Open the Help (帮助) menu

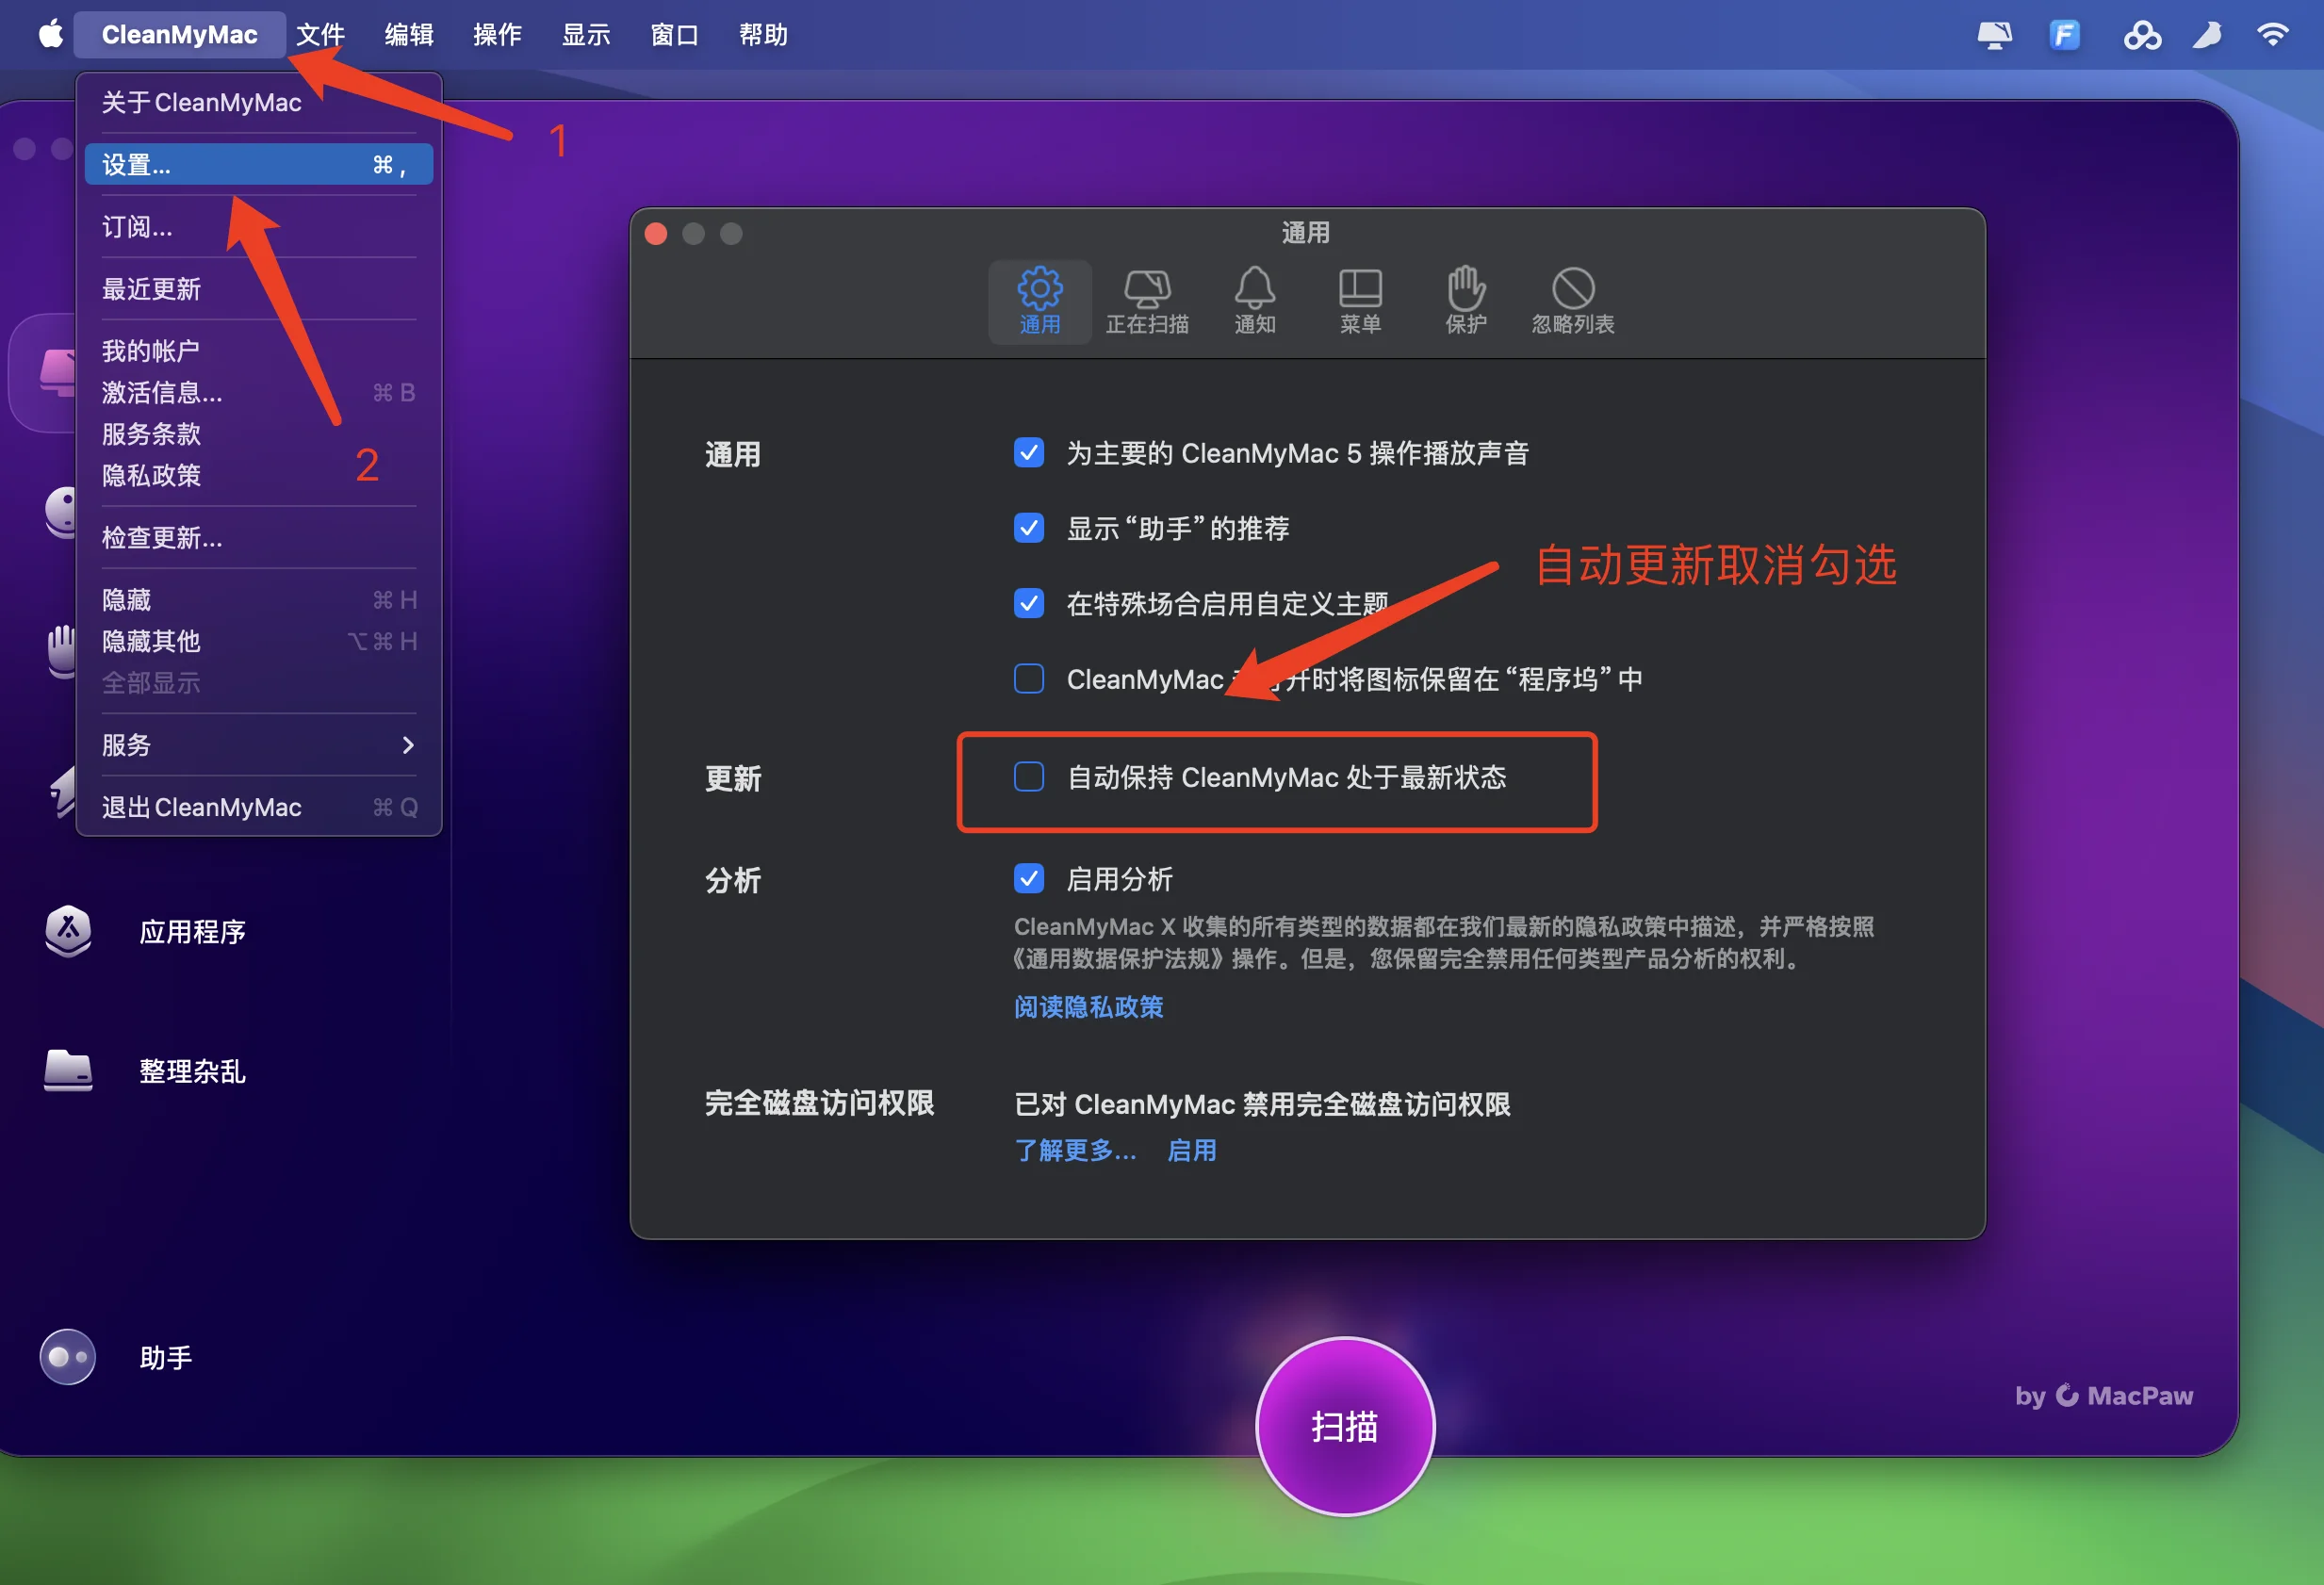pos(763,35)
